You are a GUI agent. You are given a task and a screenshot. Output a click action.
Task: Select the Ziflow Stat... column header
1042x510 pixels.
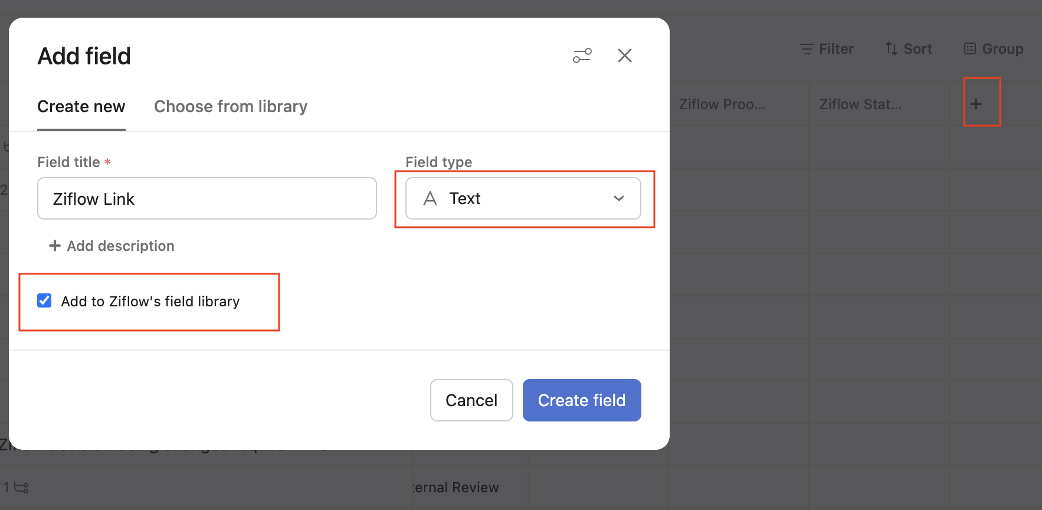879,104
